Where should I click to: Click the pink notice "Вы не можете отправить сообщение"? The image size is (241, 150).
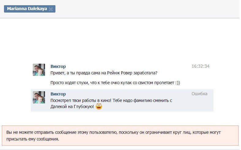coord(120,136)
